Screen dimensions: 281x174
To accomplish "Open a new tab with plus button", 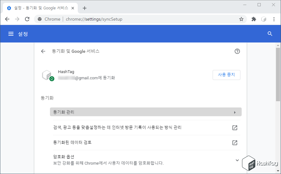I will point(85,8).
